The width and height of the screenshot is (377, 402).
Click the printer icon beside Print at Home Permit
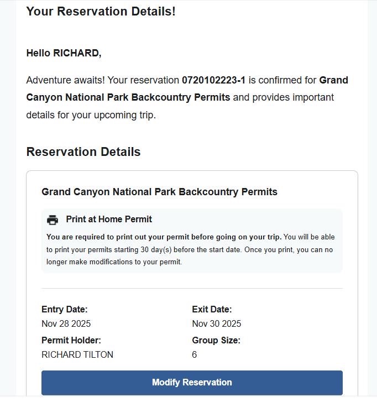click(x=53, y=220)
